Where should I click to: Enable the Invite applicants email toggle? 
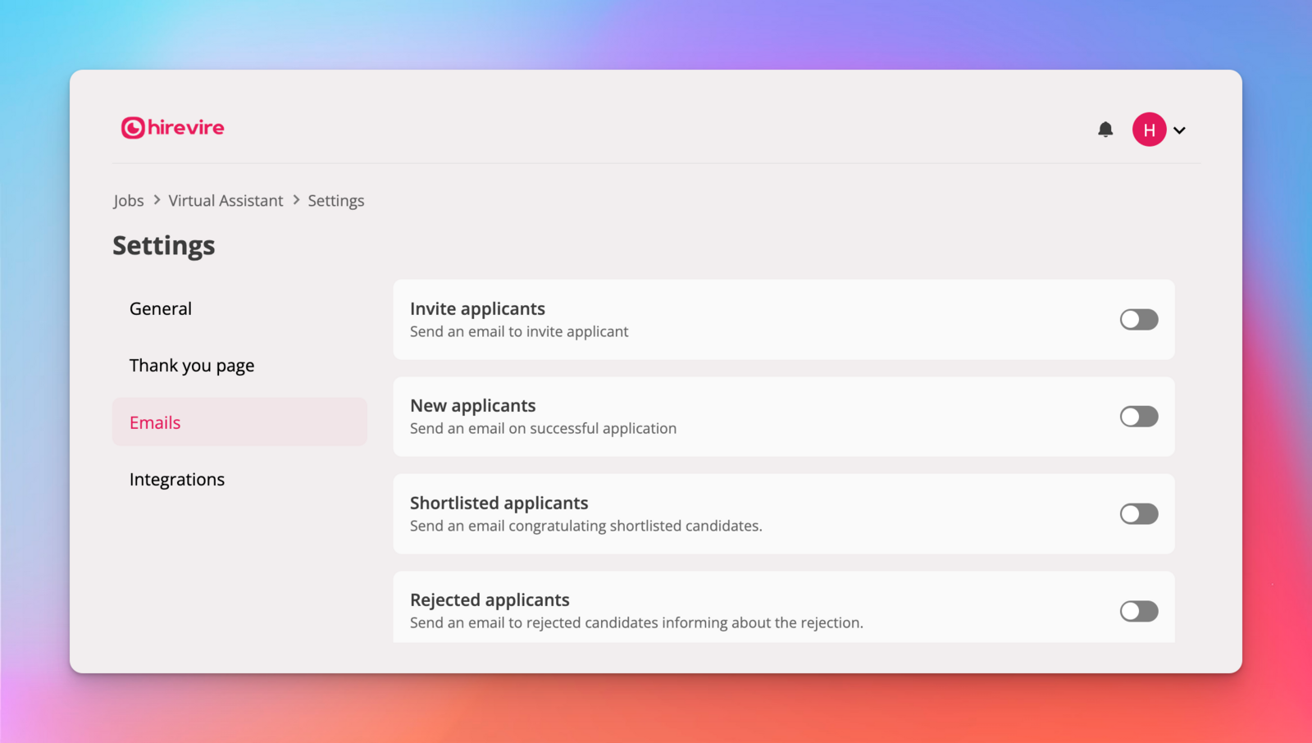[x=1138, y=320]
